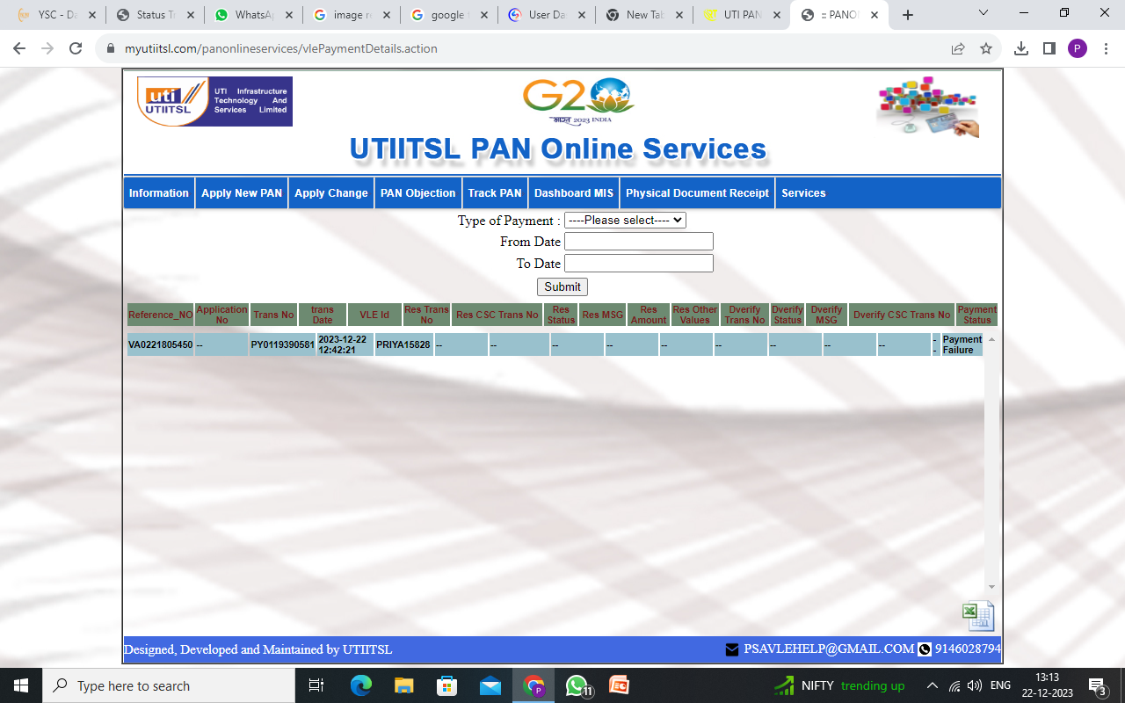Open Microsoft Edge from taskbar
This screenshot has height=703, width=1125.
pyautogui.click(x=360, y=685)
